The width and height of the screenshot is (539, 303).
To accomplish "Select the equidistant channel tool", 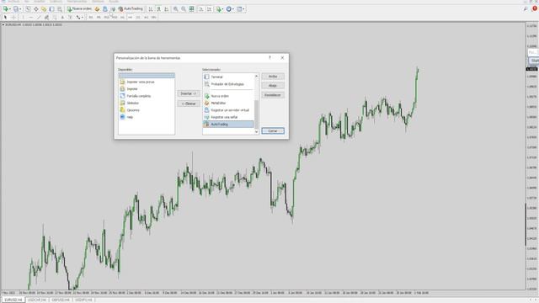I will coord(46,17).
